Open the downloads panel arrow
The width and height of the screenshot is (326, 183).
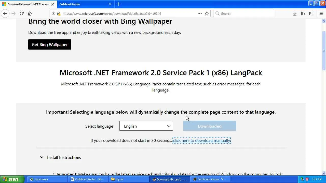(x=295, y=13)
